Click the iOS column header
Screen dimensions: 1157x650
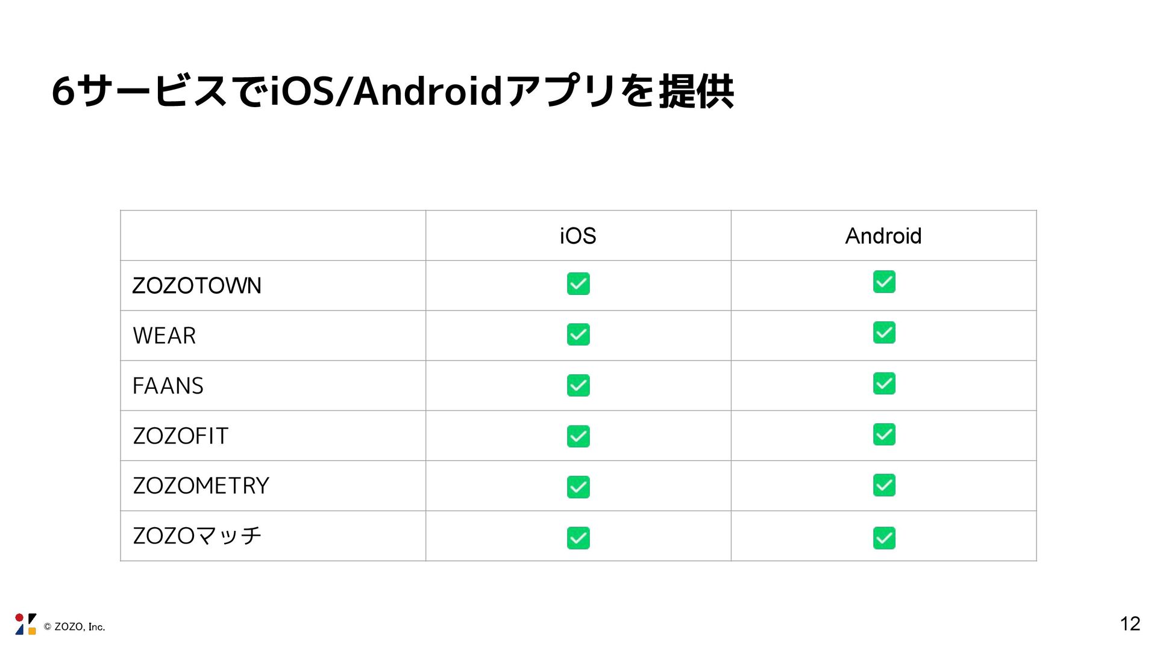pos(578,236)
